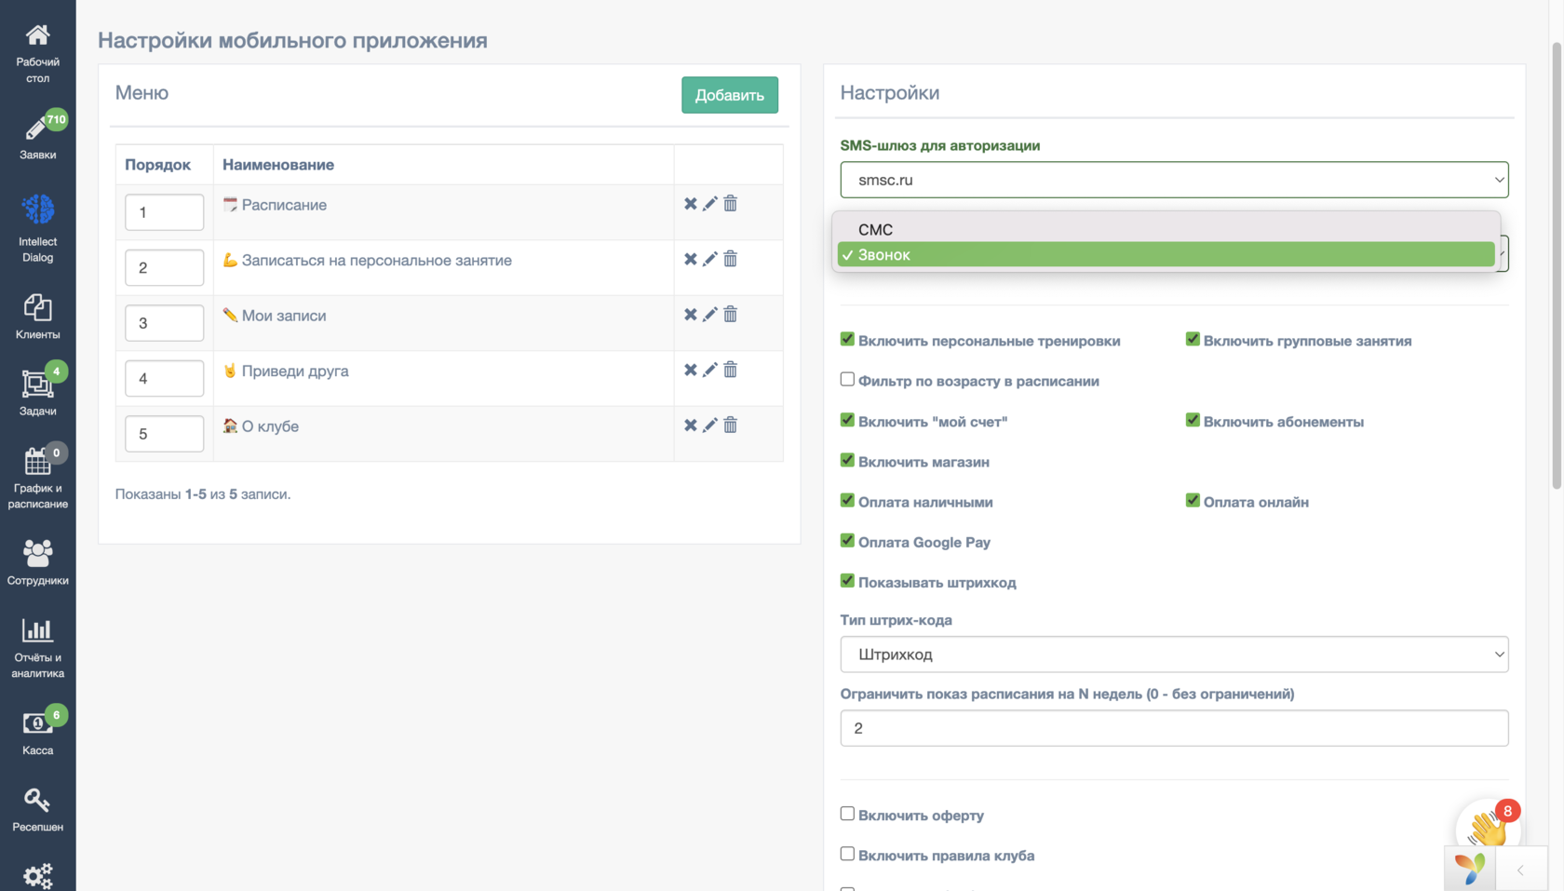The image size is (1564, 891).
Task: Enable Включить оферту checkbox
Action: click(847, 814)
